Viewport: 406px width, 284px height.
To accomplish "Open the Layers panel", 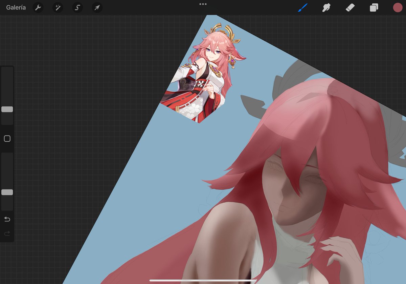I will point(374,7).
